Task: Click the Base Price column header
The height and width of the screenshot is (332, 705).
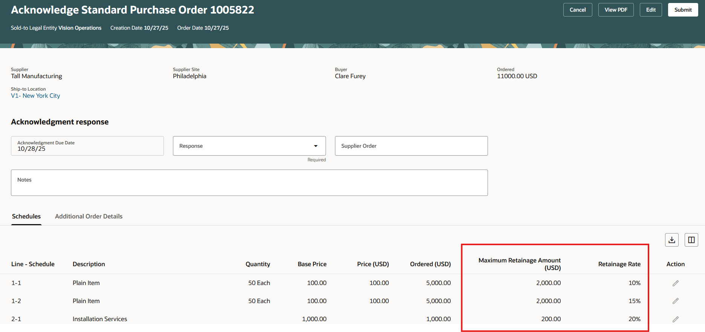Action: point(312,264)
